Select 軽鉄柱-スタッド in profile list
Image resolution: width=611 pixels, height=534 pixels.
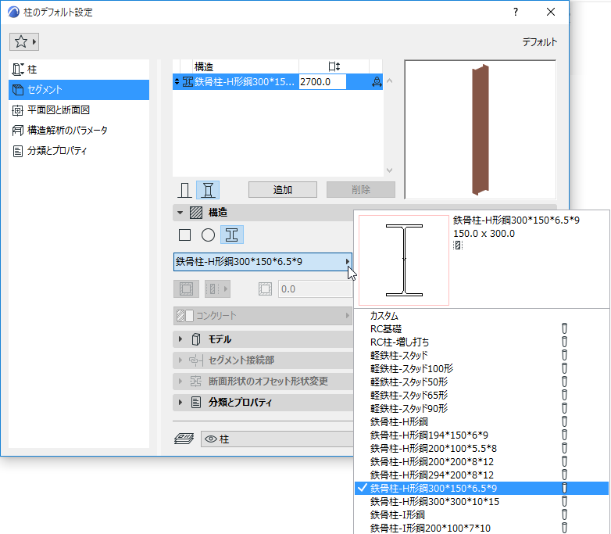click(481, 356)
